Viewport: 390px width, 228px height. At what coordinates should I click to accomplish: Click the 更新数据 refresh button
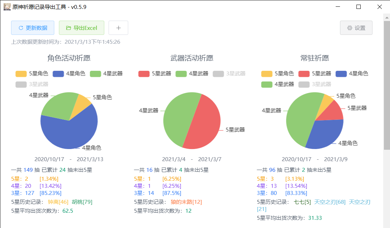(x=32, y=28)
